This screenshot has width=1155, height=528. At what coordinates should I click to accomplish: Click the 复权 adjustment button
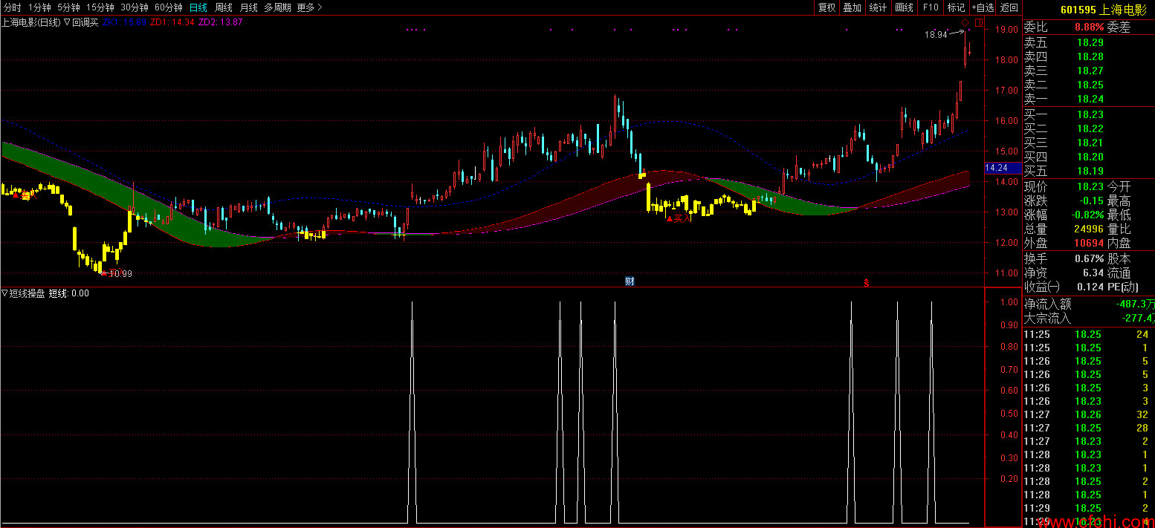click(x=826, y=7)
